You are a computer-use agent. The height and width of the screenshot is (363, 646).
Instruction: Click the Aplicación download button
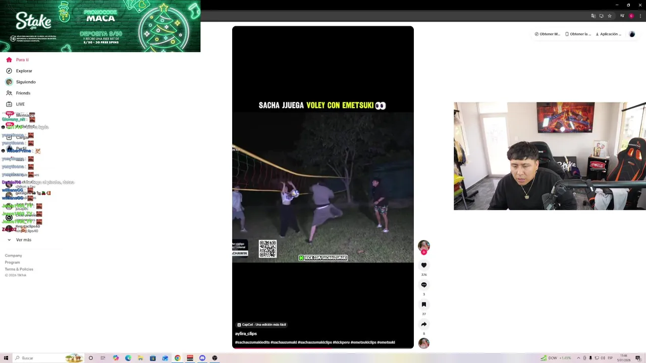click(608, 34)
